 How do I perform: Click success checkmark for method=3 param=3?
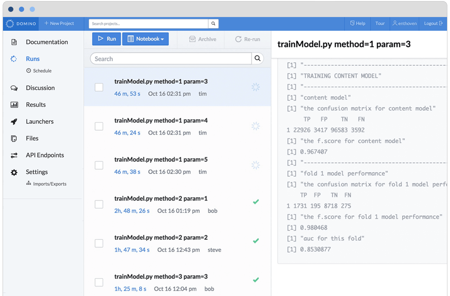(x=256, y=280)
